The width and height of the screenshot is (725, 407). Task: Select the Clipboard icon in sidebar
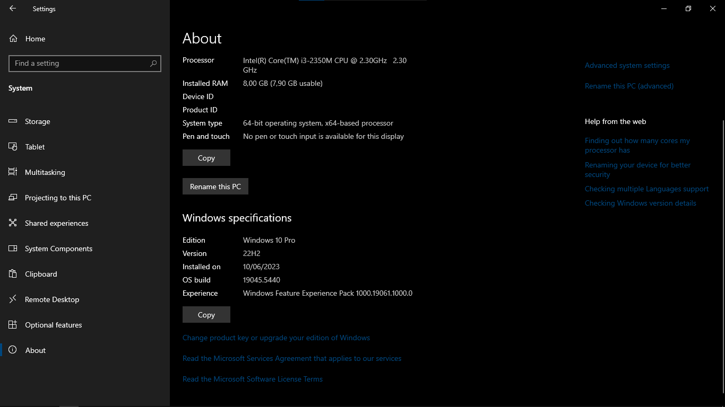[x=13, y=274]
